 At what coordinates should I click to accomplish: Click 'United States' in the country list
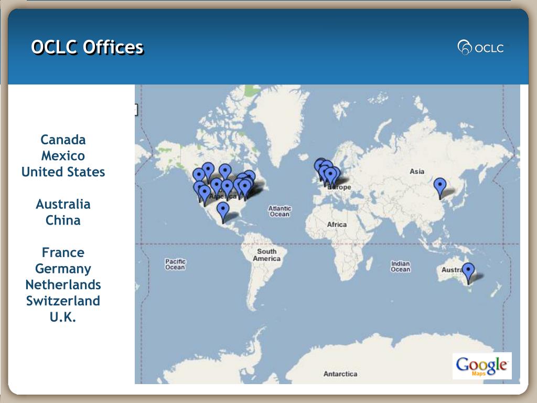tap(63, 172)
